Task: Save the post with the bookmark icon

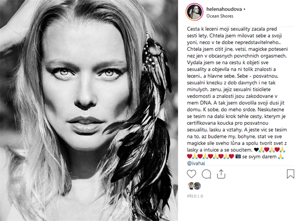Action: 290,174
